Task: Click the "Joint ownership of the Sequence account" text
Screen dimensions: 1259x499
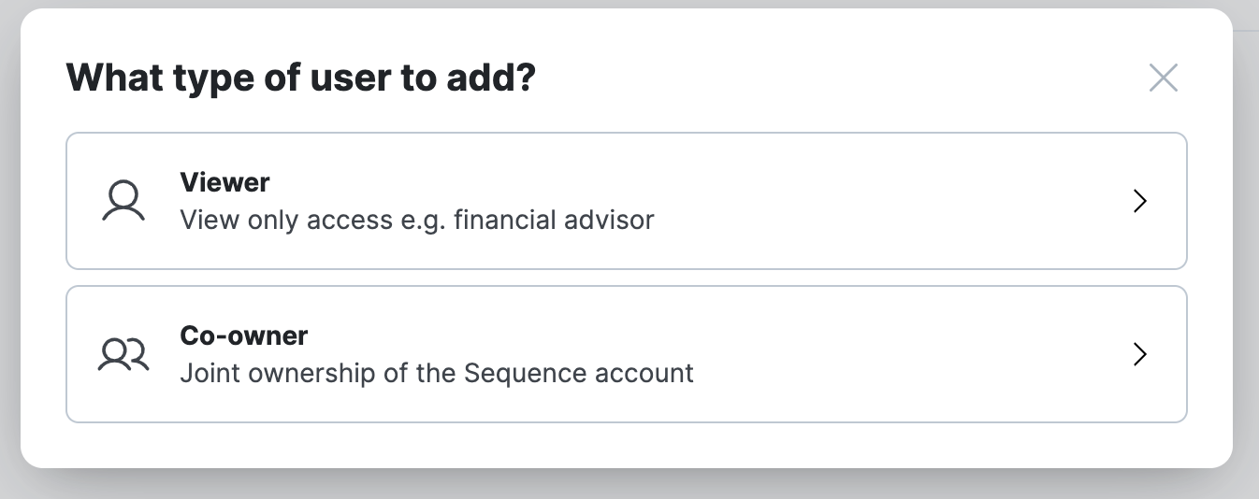Action: click(x=437, y=374)
